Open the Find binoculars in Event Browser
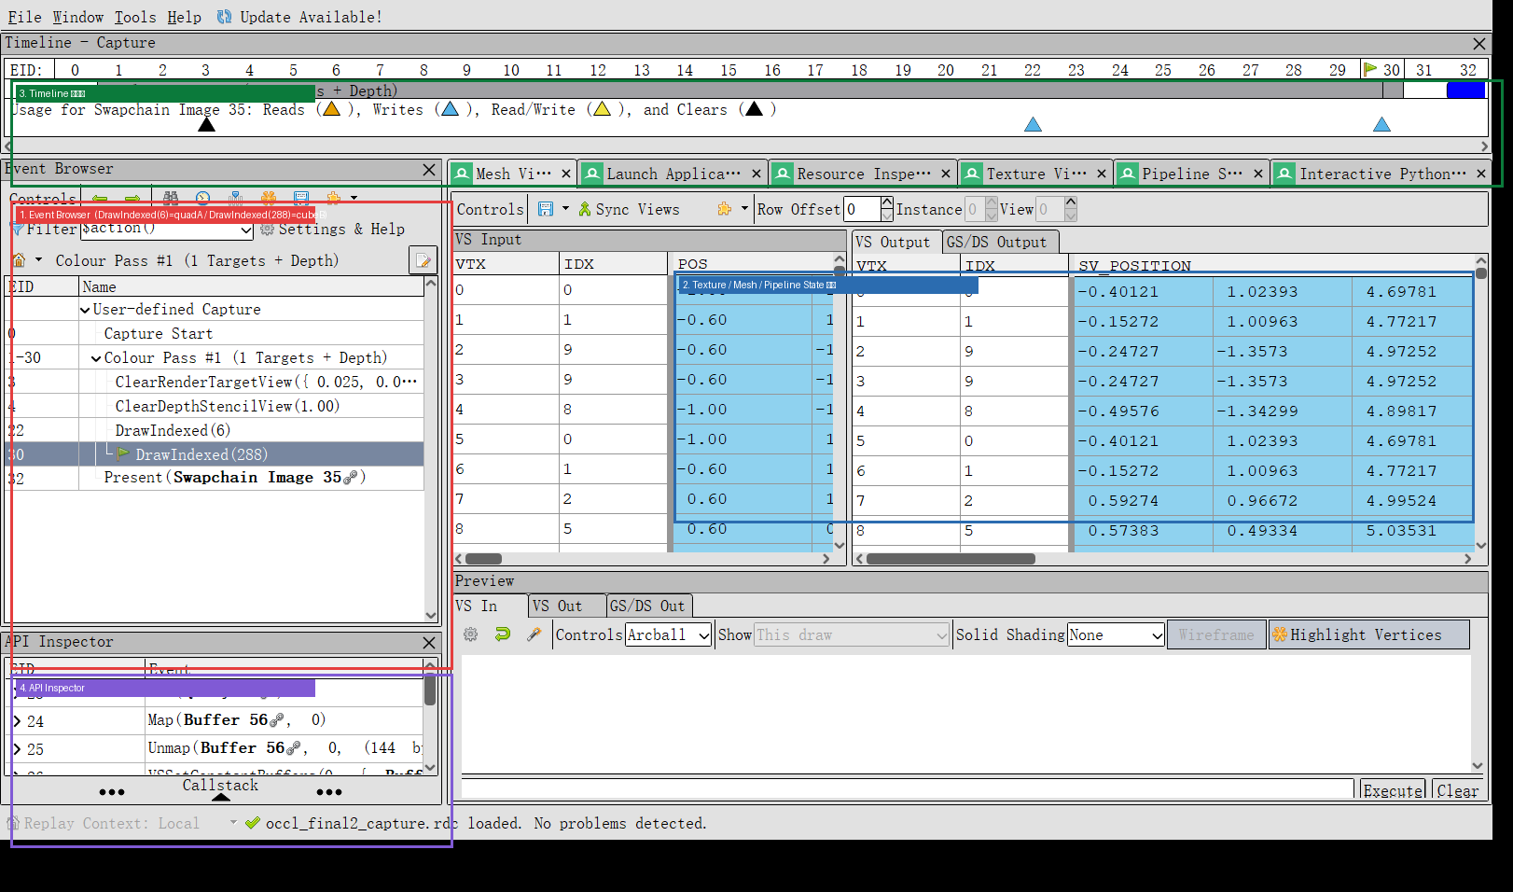Viewport: 1513px width, 892px height. (171, 198)
